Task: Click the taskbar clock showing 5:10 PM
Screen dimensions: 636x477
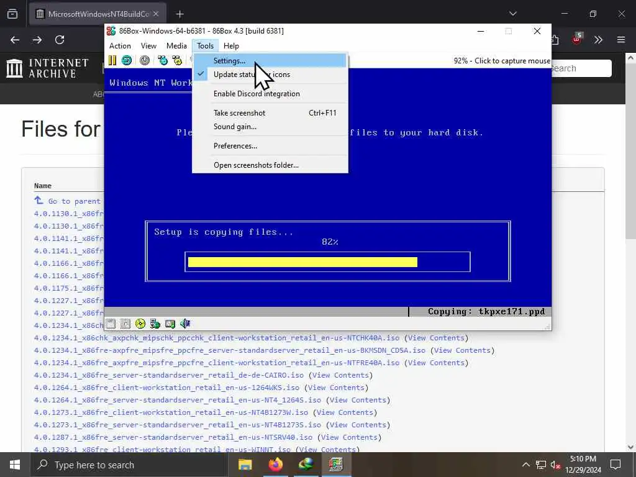Action: (583, 465)
